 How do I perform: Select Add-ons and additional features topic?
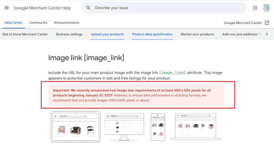[242, 34]
